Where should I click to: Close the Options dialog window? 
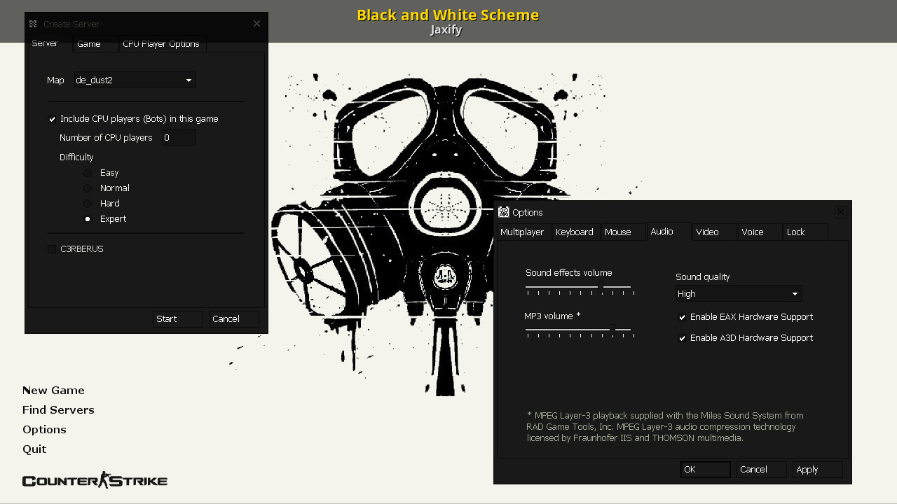coord(840,212)
